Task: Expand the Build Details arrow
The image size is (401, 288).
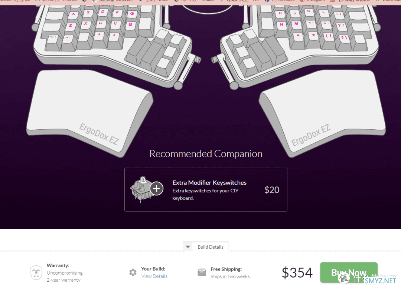Action: coord(188,247)
